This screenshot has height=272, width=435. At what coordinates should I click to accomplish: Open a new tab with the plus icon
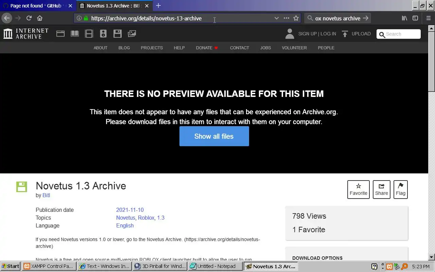[x=158, y=6]
